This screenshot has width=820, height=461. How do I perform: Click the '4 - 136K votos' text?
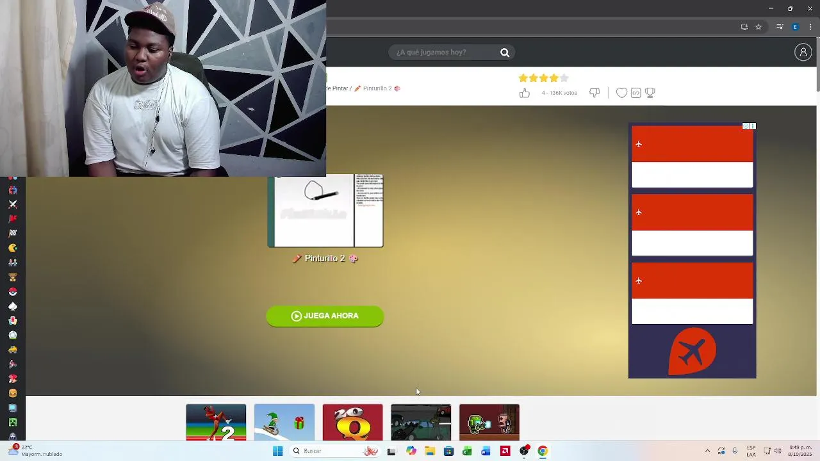559,93
